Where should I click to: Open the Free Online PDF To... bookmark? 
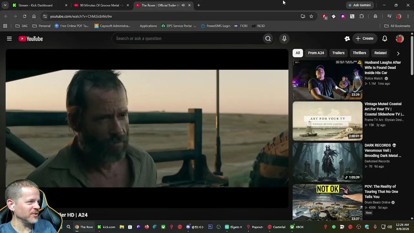pyautogui.click(x=71, y=26)
